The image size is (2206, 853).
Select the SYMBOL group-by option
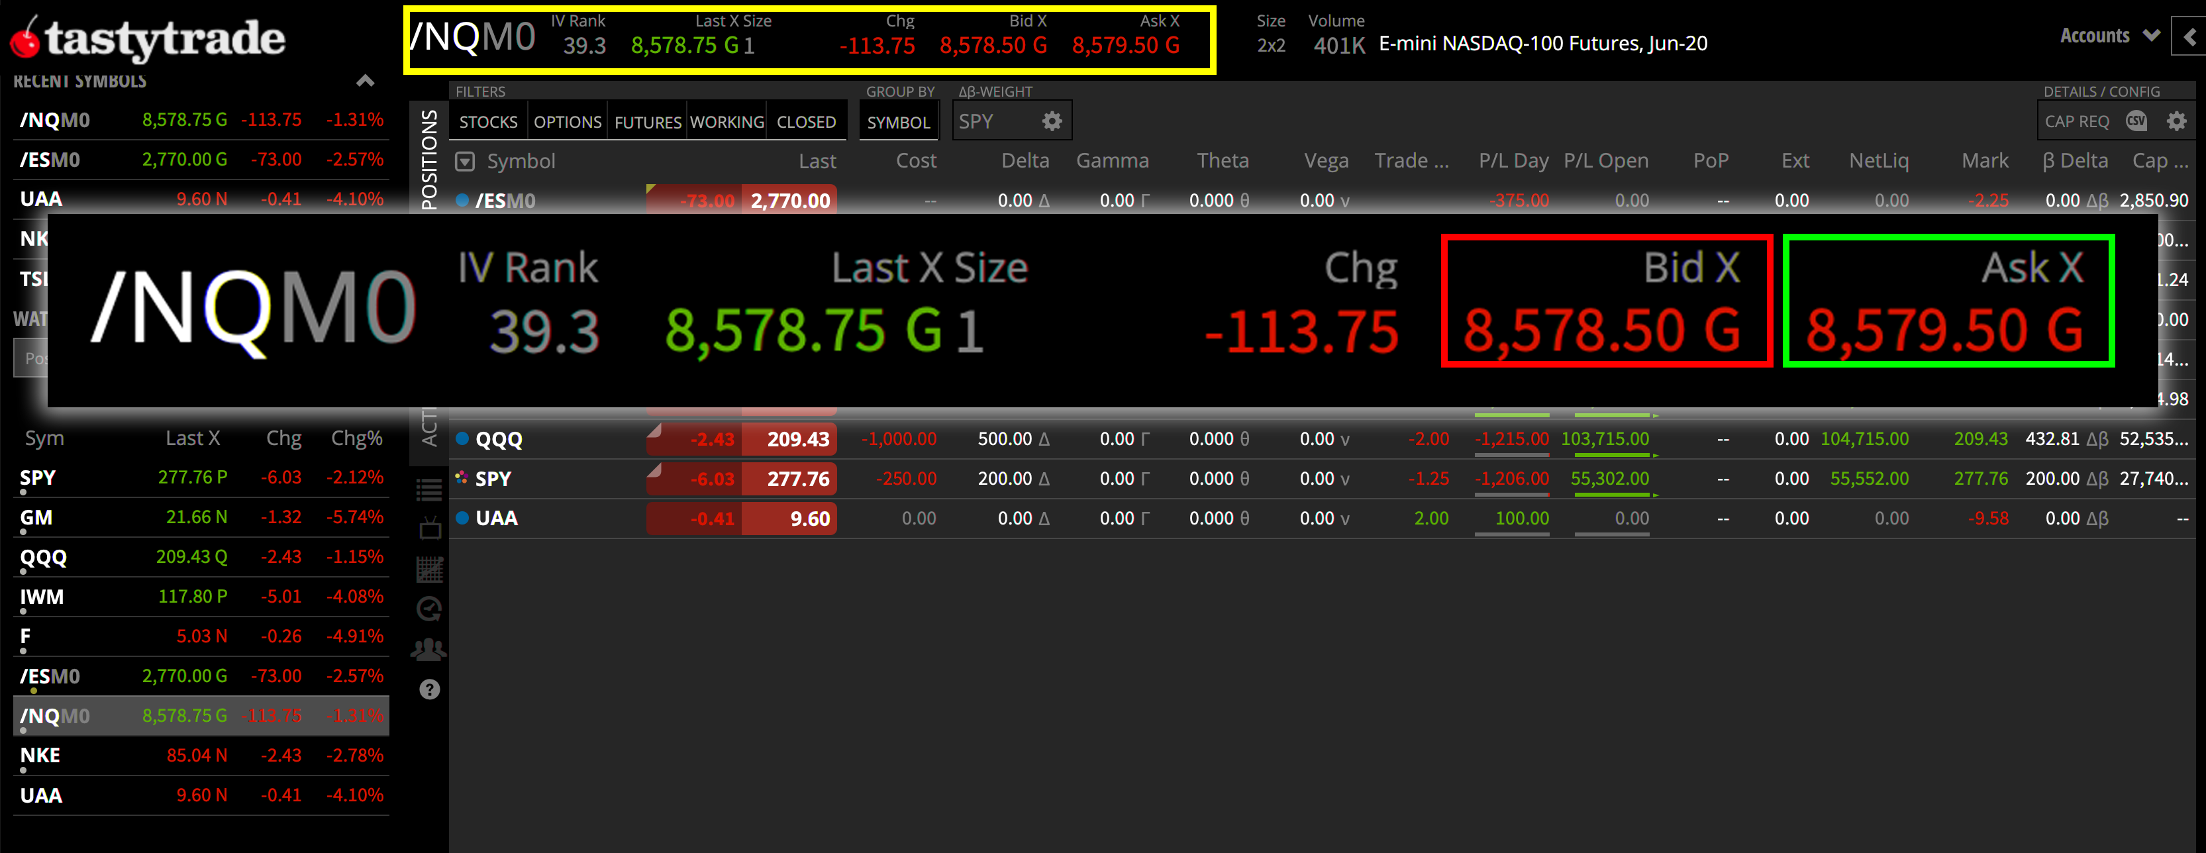click(898, 121)
